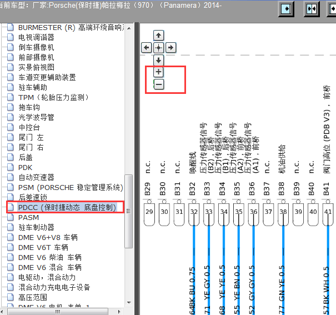Select 自动变速器 entry

[x=36, y=177]
